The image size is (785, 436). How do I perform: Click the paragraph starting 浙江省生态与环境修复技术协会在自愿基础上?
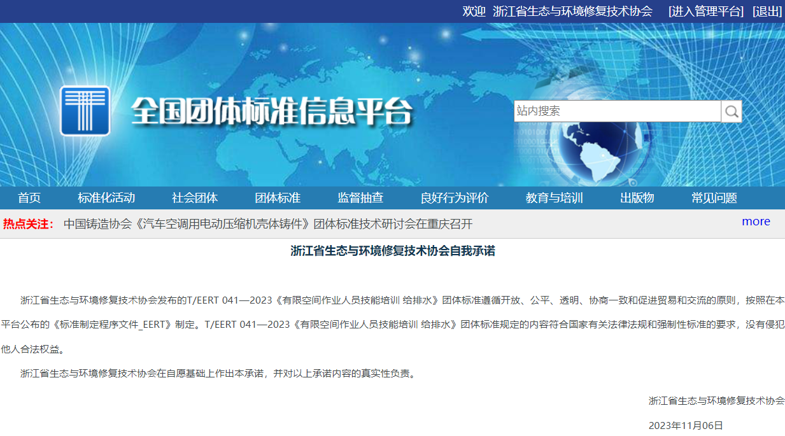(x=220, y=374)
